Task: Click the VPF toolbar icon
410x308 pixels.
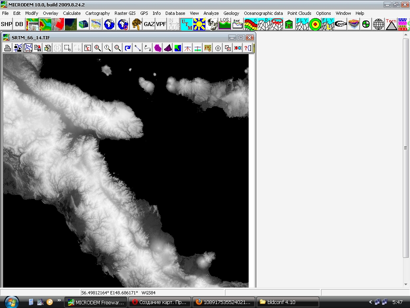Action: pos(161,24)
